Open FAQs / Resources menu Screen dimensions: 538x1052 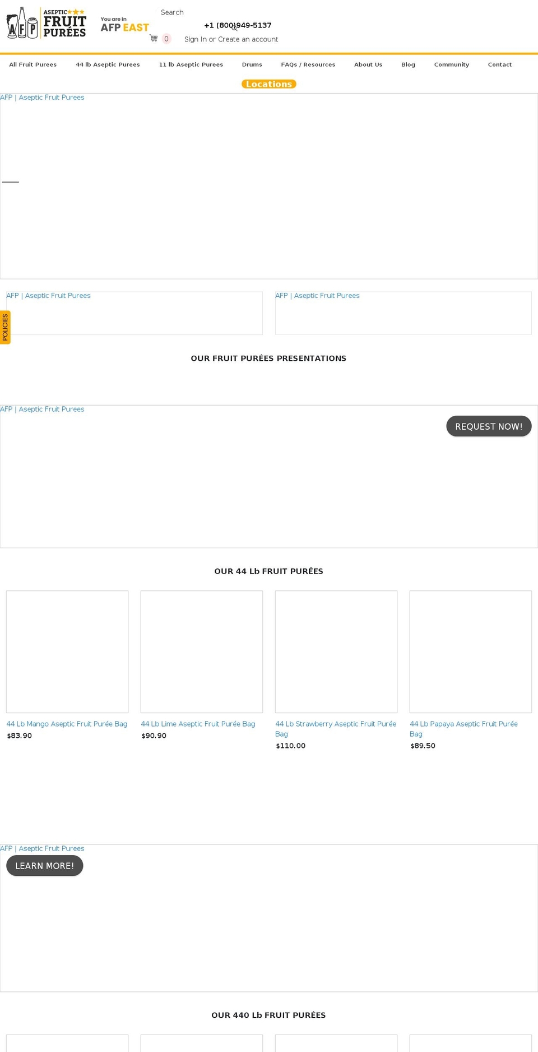click(308, 65)
